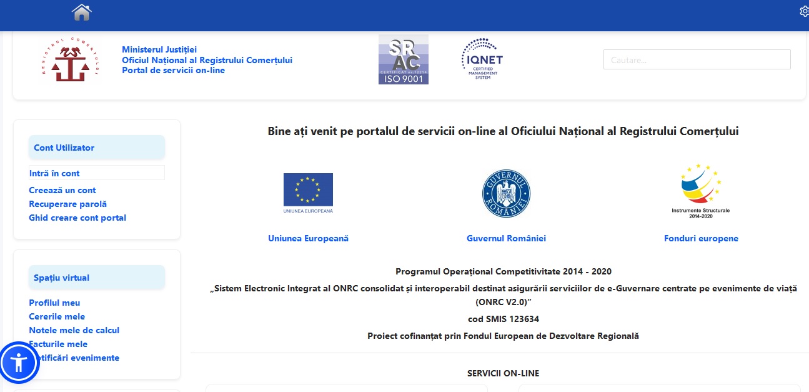This screenshot has width=809, height=392.
Task: Open Ghid creare cont portal
Action: click(77, 218)
